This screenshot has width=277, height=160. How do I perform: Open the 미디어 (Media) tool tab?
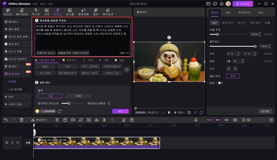click(8, 12)
